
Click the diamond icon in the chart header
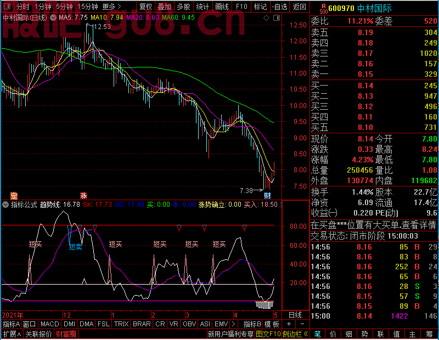pos(267,18)
